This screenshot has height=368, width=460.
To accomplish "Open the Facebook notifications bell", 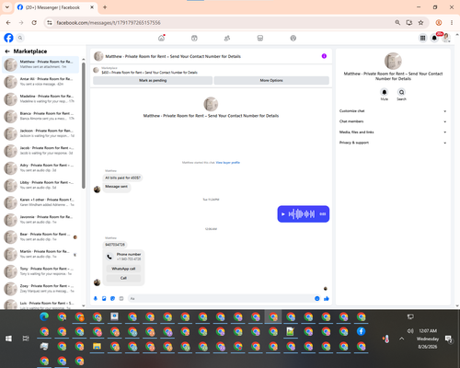I will click(434, 38).
